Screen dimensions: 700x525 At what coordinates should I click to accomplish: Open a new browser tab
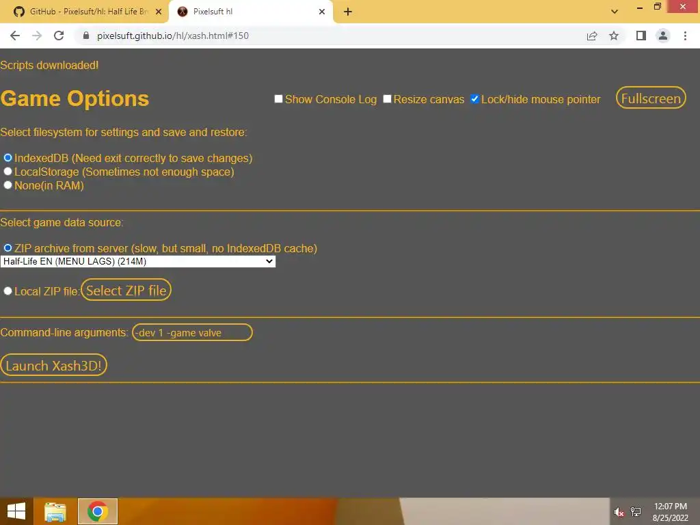coord(348,12)
